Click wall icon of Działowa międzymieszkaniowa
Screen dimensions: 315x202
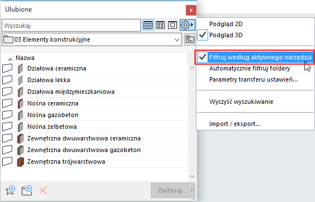20,92
